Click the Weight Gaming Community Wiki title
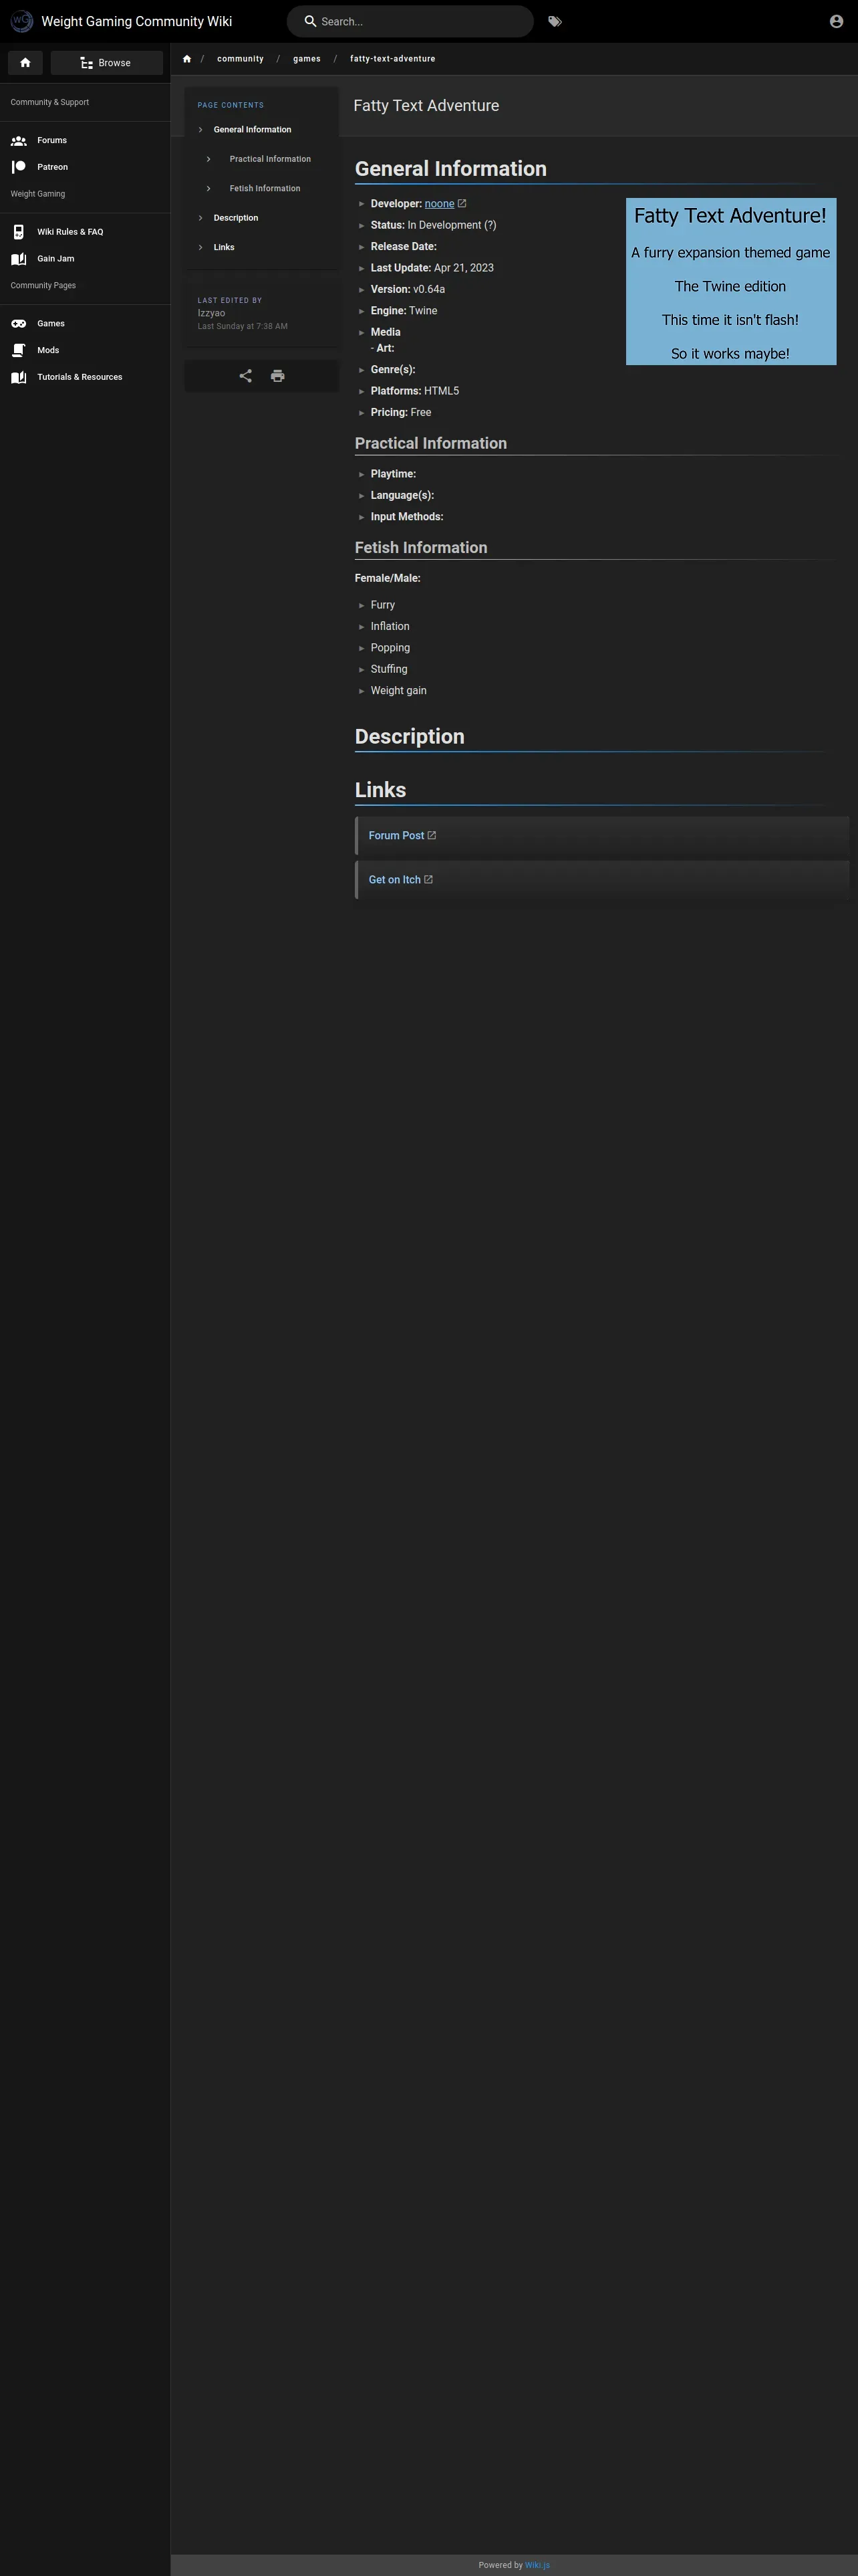This screenshot has width=858, height=2576. pyautogui.click(x=137, y=21)
